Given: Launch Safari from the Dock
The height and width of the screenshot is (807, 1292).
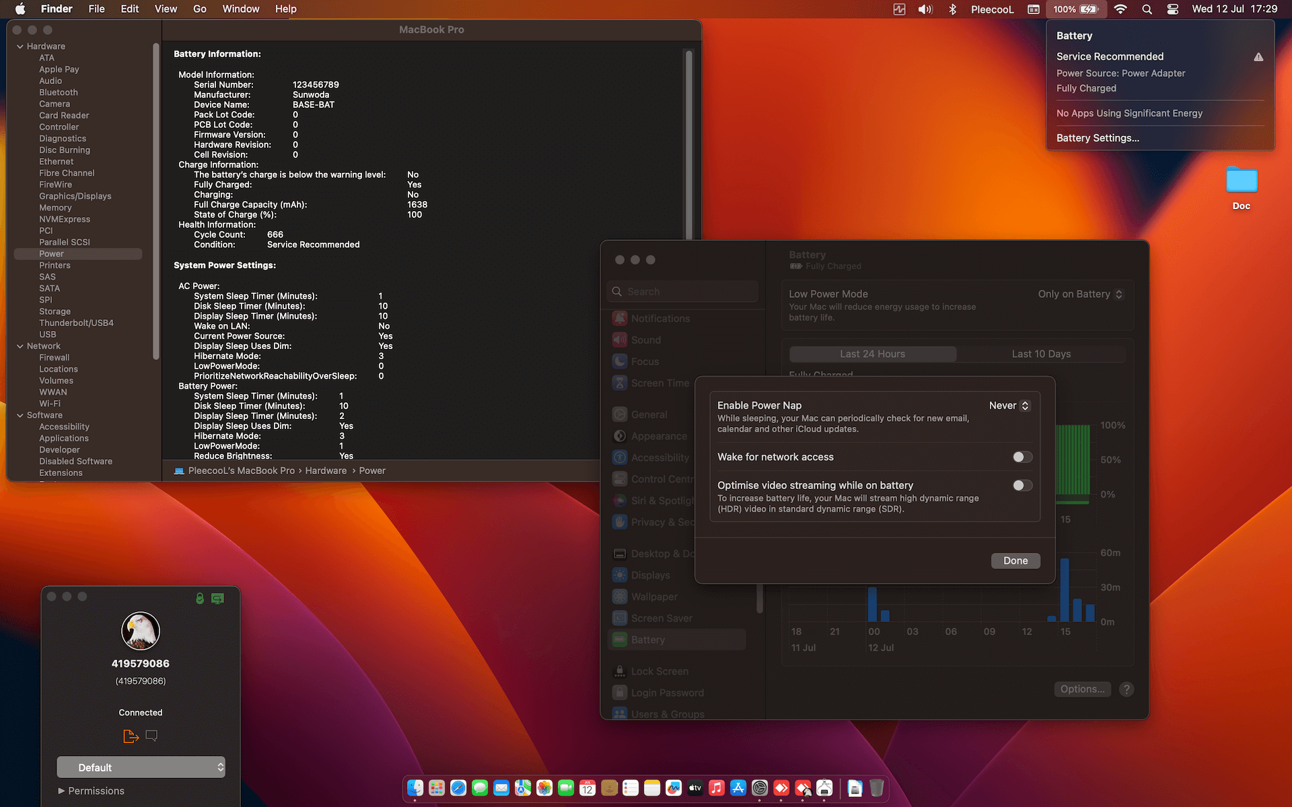Looking at the screenshot, I should [x=458, y=787].
